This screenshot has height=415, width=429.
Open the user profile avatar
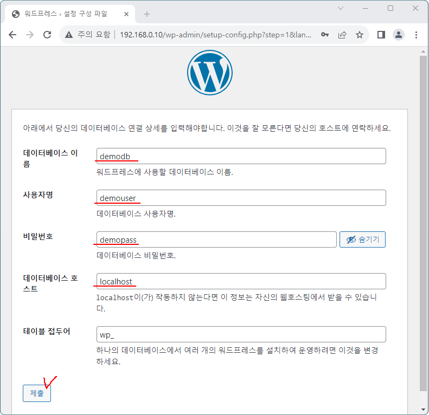[x=399, y=35]
